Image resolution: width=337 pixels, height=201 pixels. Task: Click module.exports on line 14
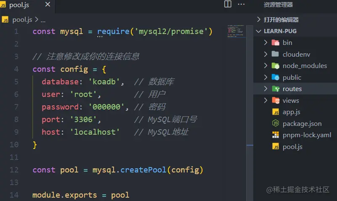(64, 195)
